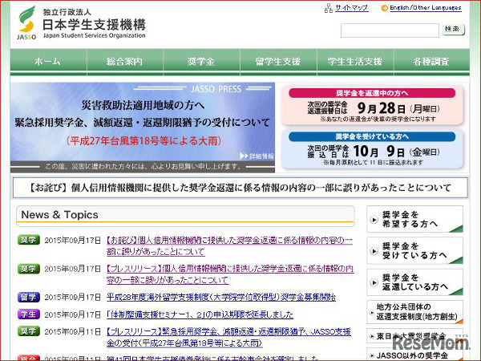
Task: Click the News & Topics heading
Action: [60, 215]
